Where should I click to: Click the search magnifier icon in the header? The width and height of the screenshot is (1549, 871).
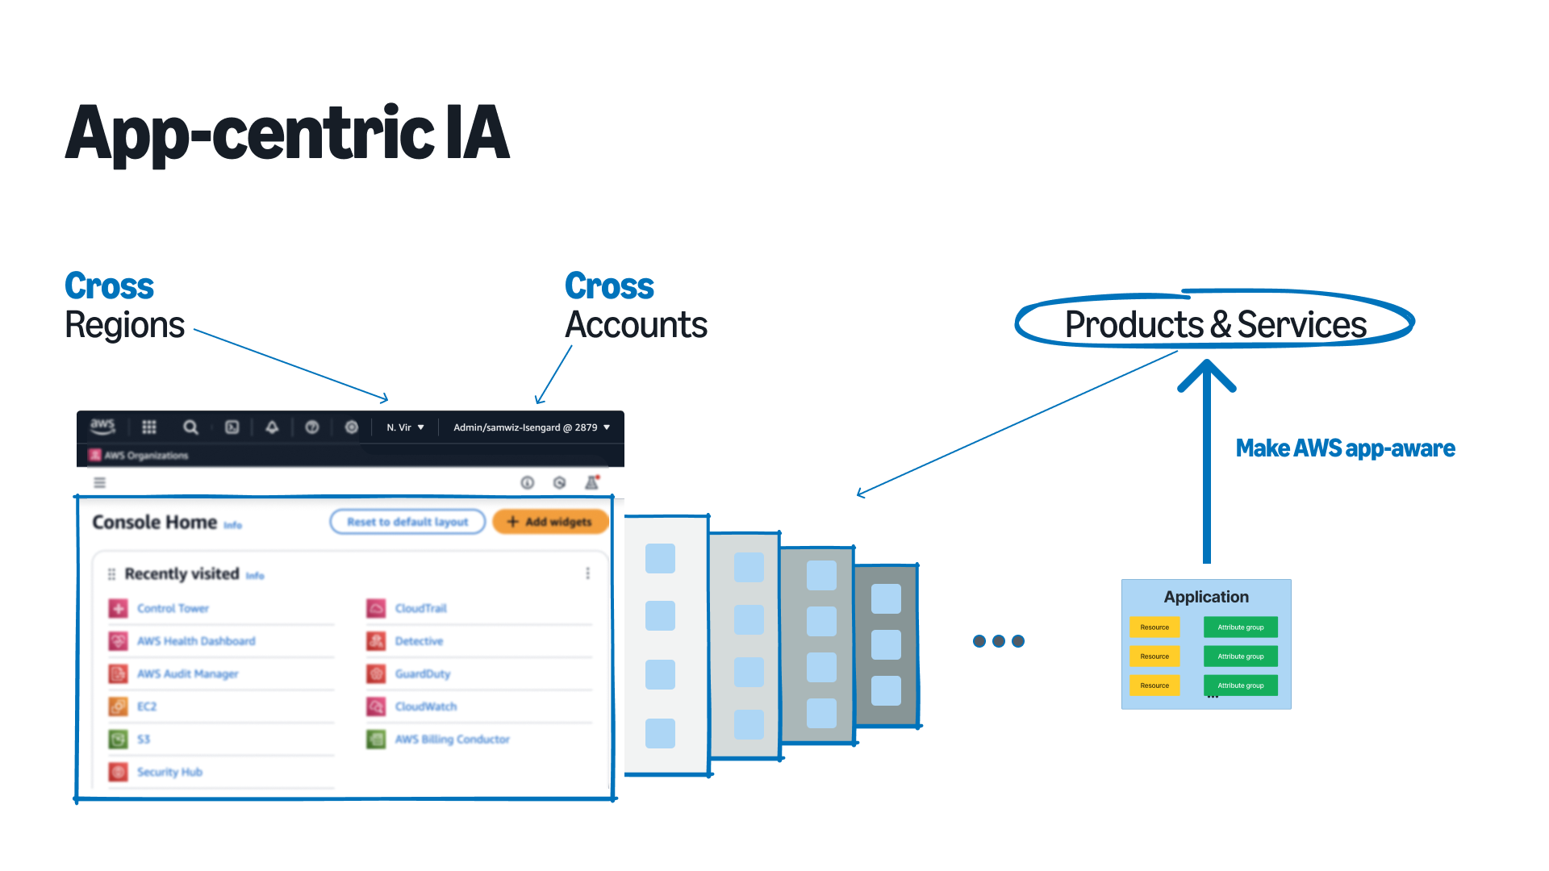[190, 427]
